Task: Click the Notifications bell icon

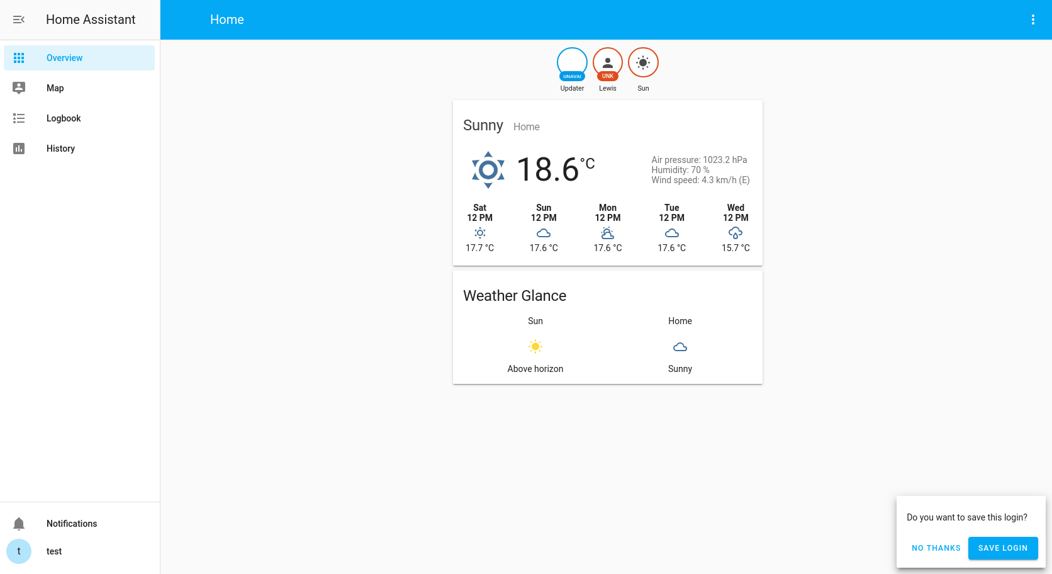Action: point(19,523)
